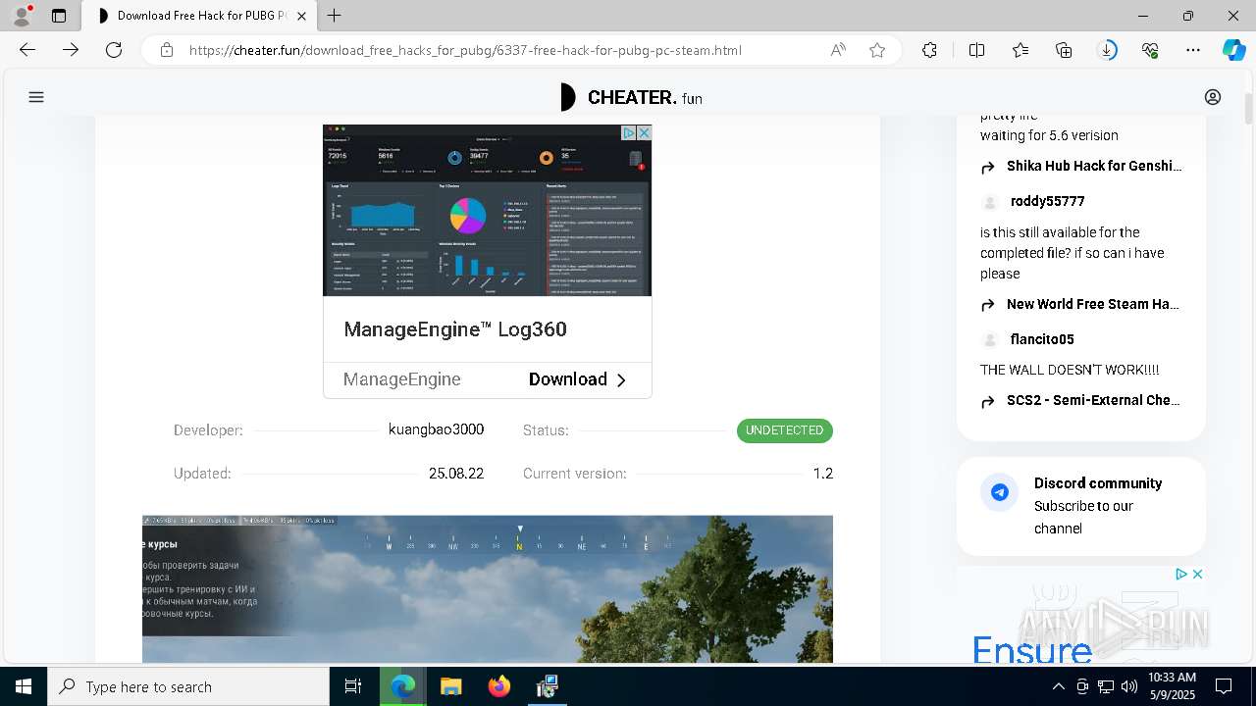
Task: Click commenter flancito05
Action: [x=1042, y=339]
